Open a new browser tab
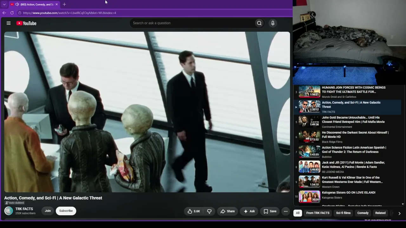The width and height of the screenshot is (406, 228). pyautogui.click(x=64, y=4)
